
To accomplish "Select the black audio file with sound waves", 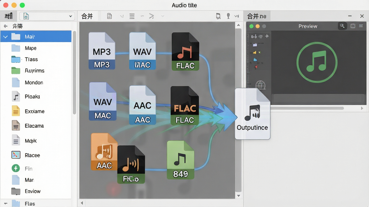I will click(131, 165).
